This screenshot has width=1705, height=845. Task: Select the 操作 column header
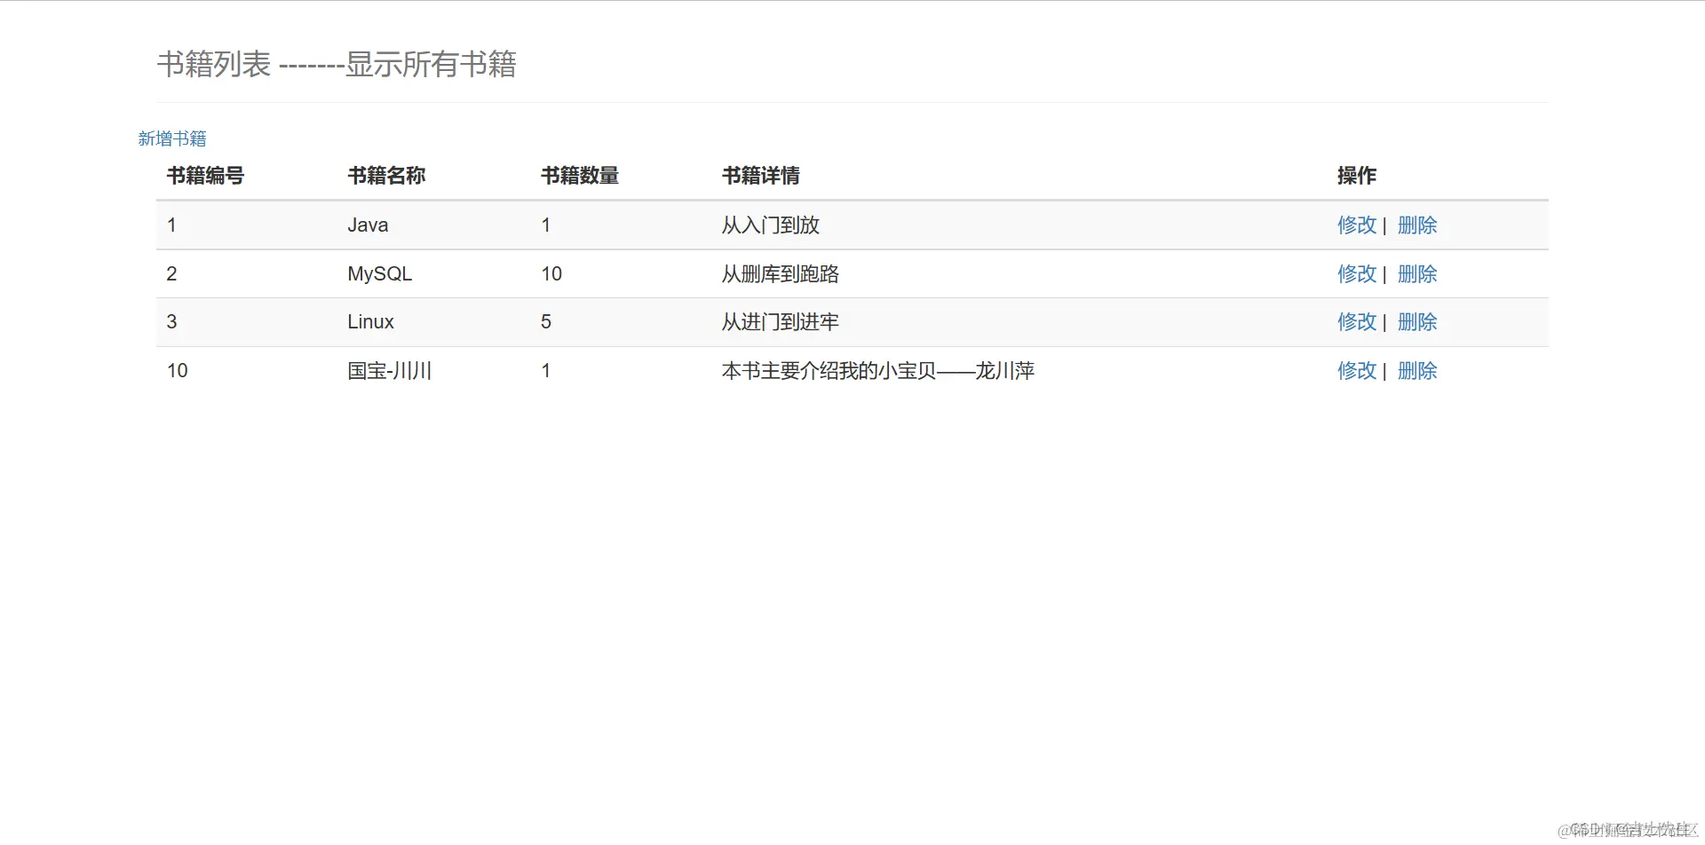tap(1357, 176)
